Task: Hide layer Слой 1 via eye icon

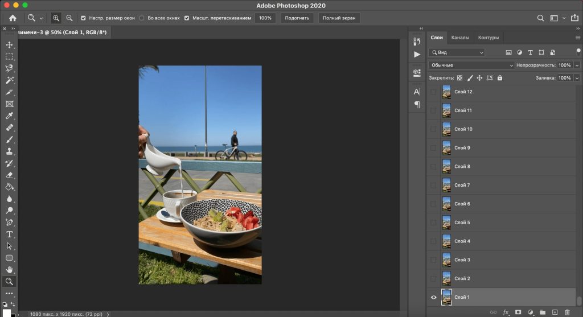Action: (434, 297)
